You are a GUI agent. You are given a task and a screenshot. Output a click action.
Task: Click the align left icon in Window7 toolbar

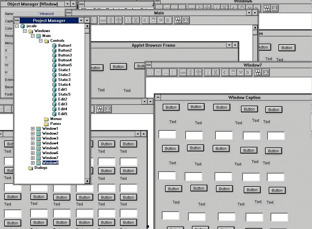pyautogui.click(x=149, y=72)
